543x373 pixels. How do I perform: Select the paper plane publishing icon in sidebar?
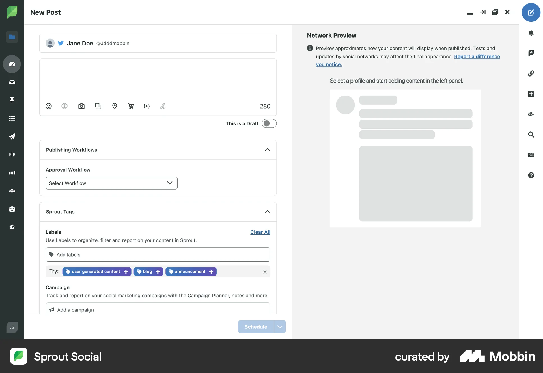[x=12, y=136]
